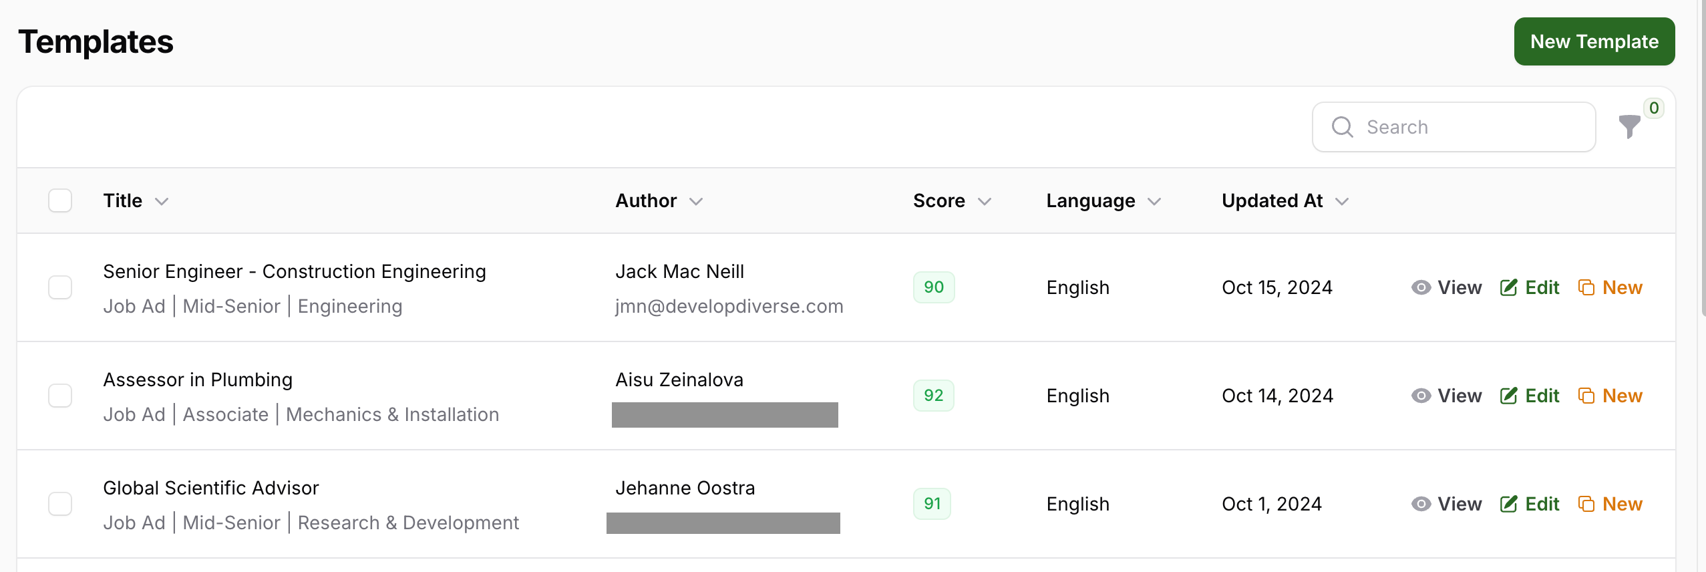Screen dimensions: 1706x572
Task: Click the filter funnel icon
Action: (1629, 126)
